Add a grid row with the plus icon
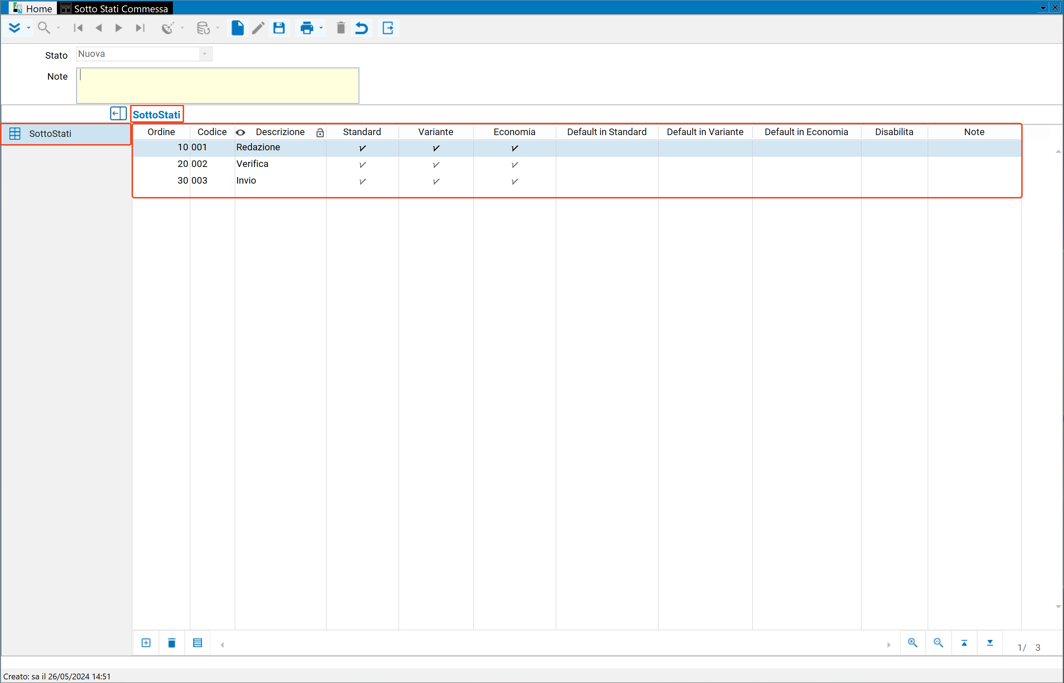 146,643
